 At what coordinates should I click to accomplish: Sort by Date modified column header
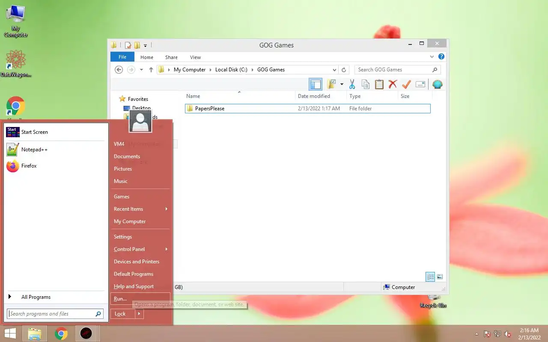pos(321,96)
